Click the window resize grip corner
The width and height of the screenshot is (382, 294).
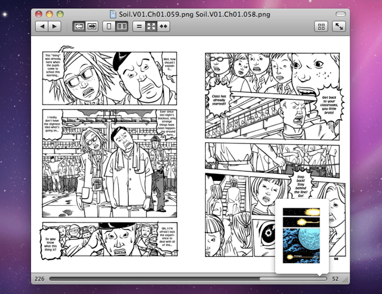[x=346, y=280]
